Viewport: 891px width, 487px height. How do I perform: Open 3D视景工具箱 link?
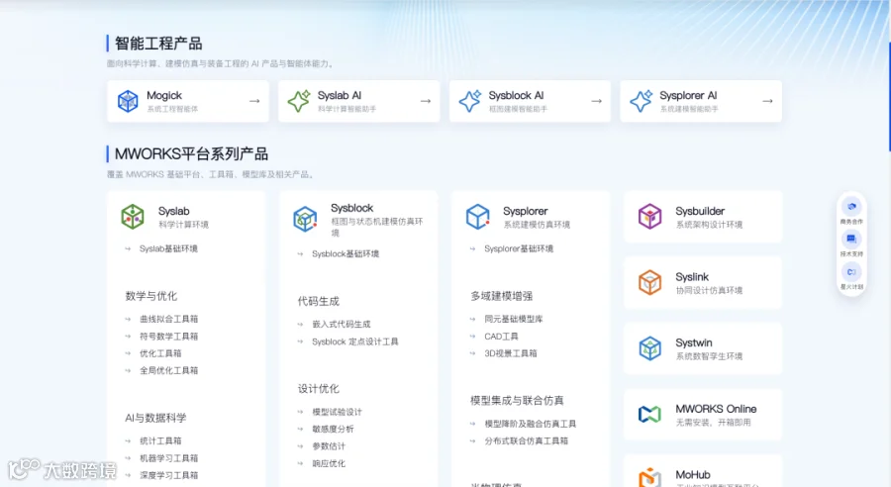510,353
